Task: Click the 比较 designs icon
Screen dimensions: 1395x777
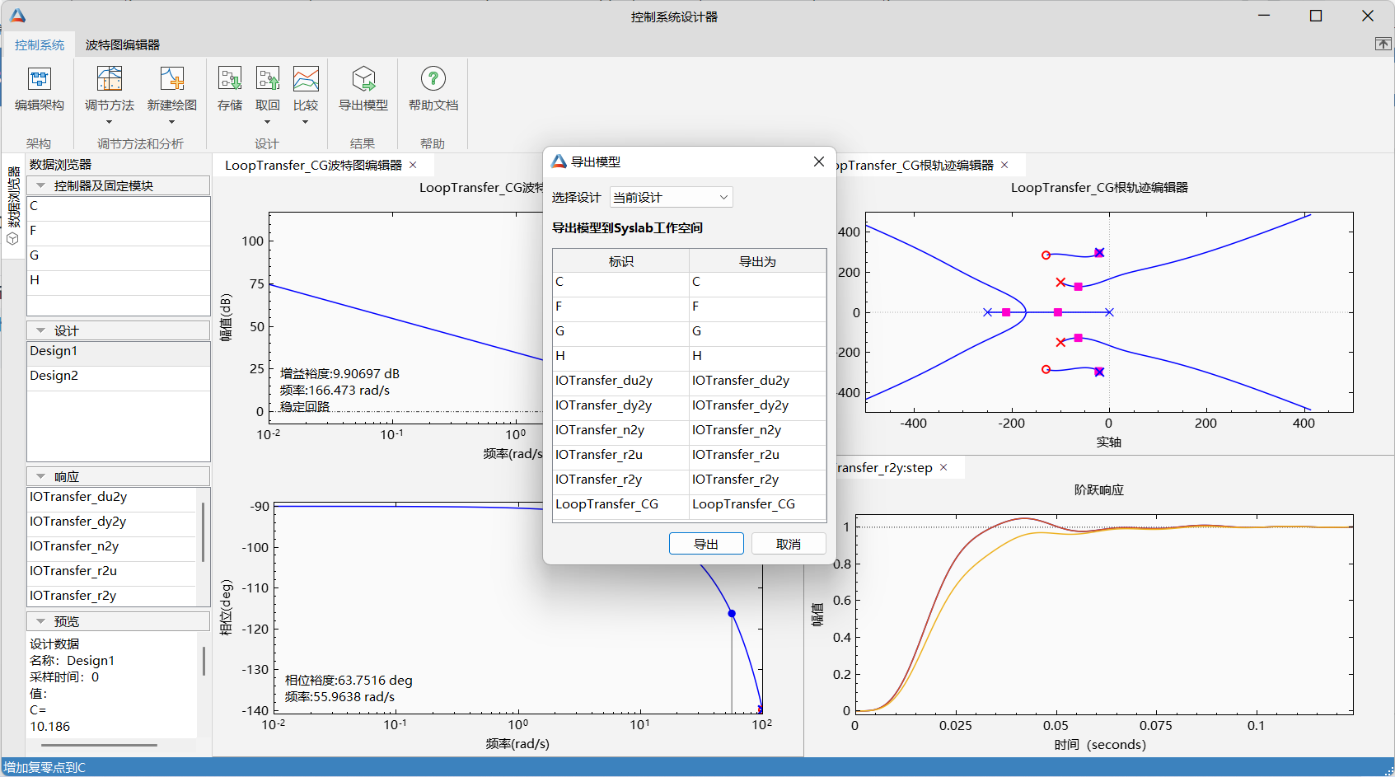Action: [306, 79]
